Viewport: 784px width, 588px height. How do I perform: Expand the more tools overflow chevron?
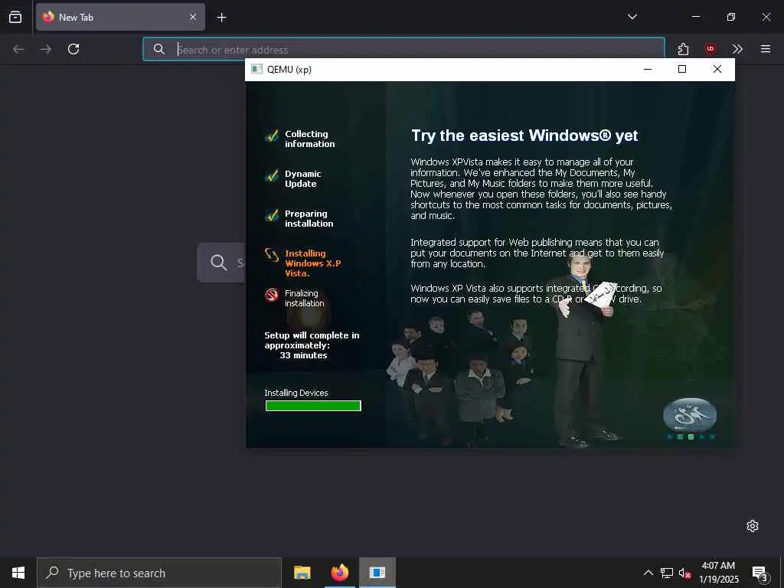point(737,49)
